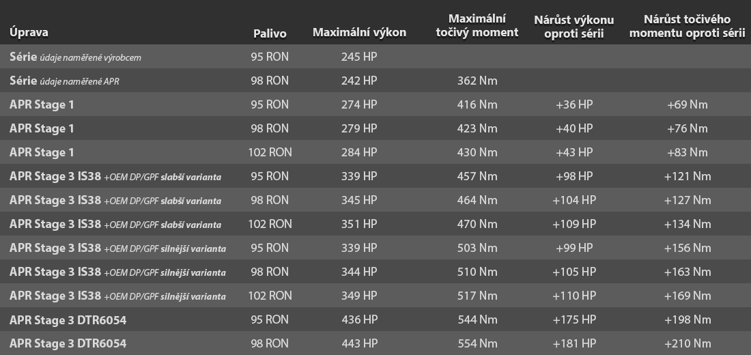Click the 274 HP power value
751x355 pixels.
[x=359, y=104]
